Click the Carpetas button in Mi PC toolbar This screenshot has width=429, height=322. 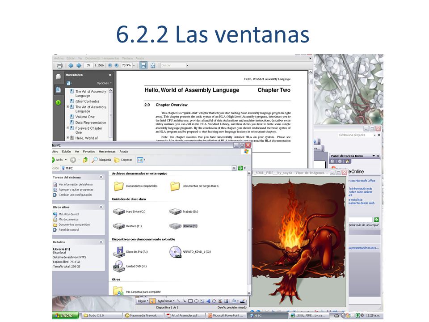(x=123, y=160)
